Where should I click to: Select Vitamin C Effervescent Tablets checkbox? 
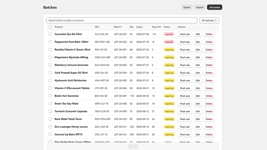(50, 88)
